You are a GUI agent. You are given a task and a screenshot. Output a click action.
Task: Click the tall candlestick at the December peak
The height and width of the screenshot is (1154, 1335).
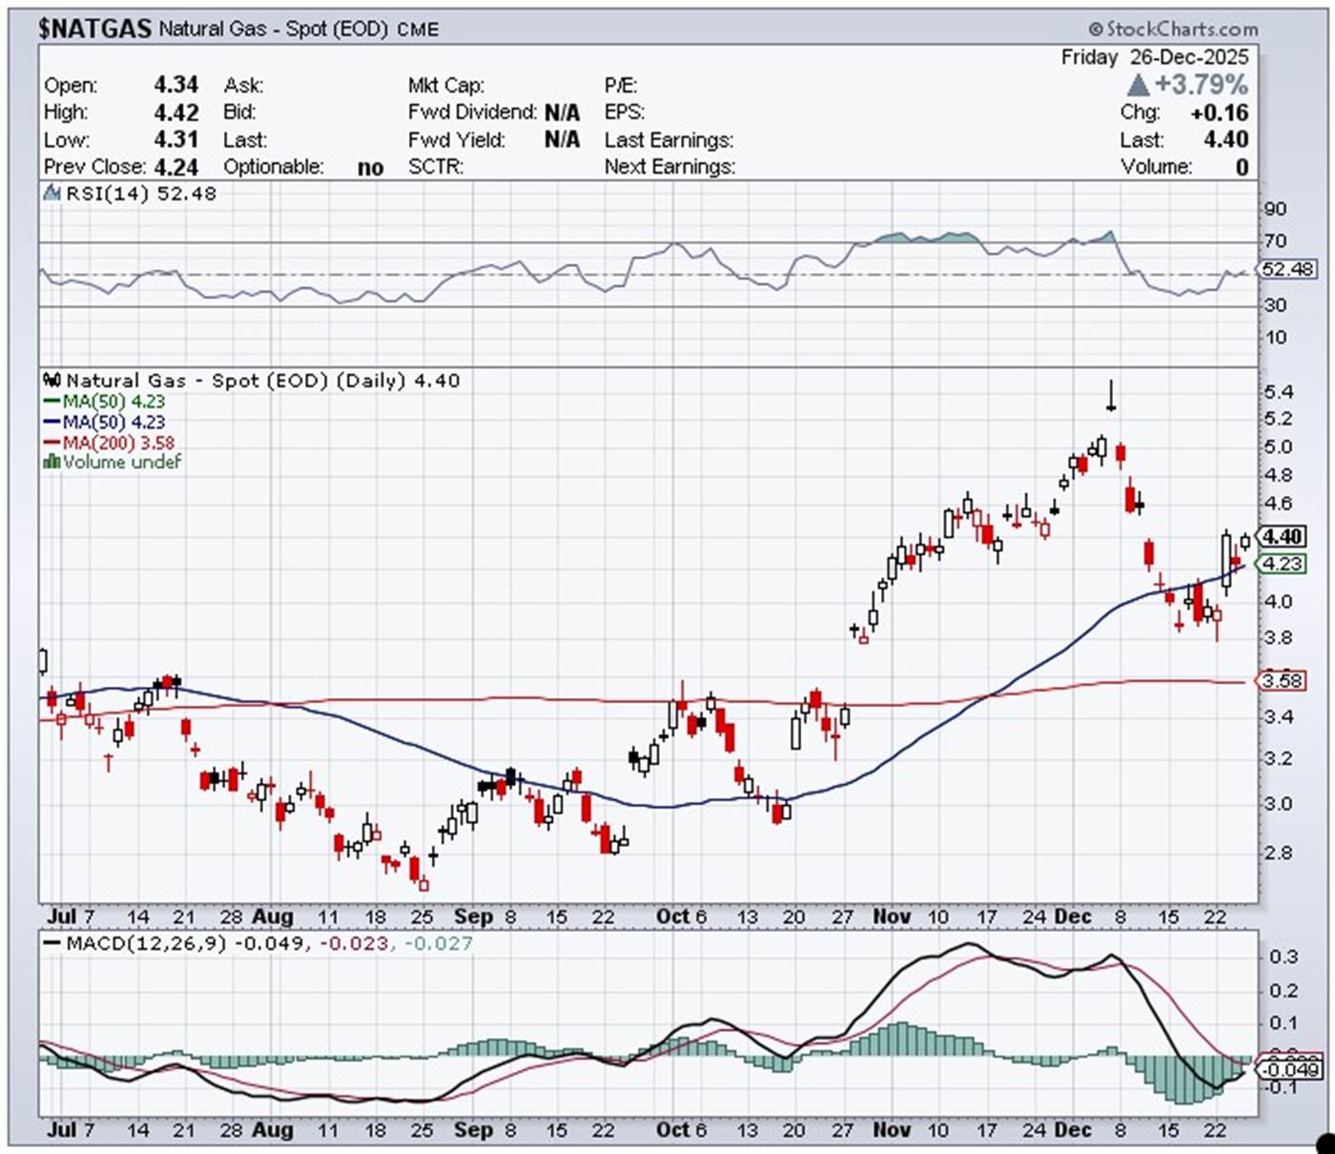(1111, 396)
